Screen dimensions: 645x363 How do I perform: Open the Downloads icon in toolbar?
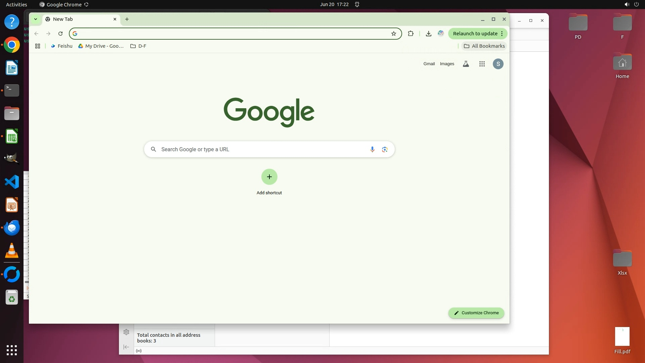tap(428, 34)
